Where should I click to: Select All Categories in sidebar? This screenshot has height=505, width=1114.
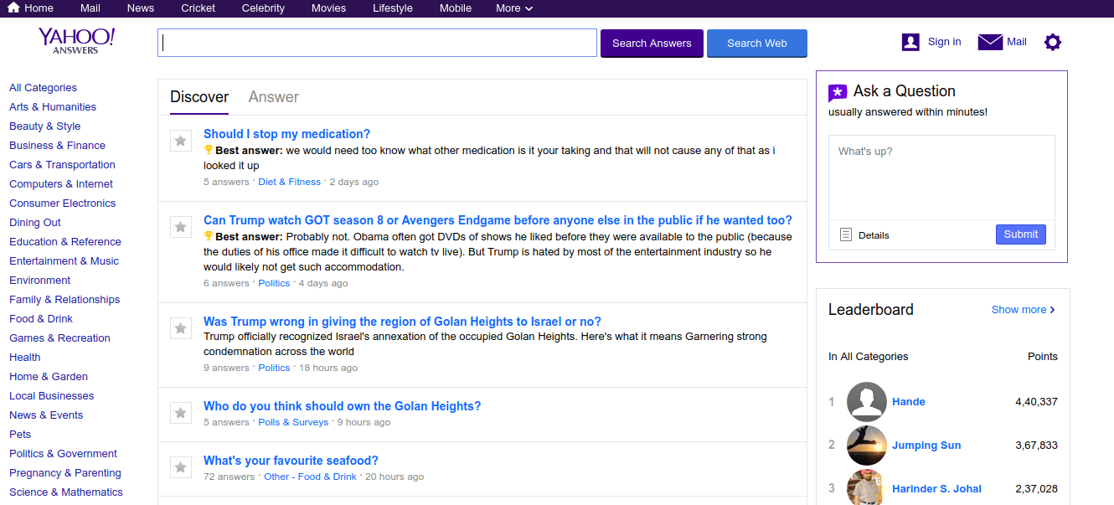pyautogui.click(x=43, y=88)
